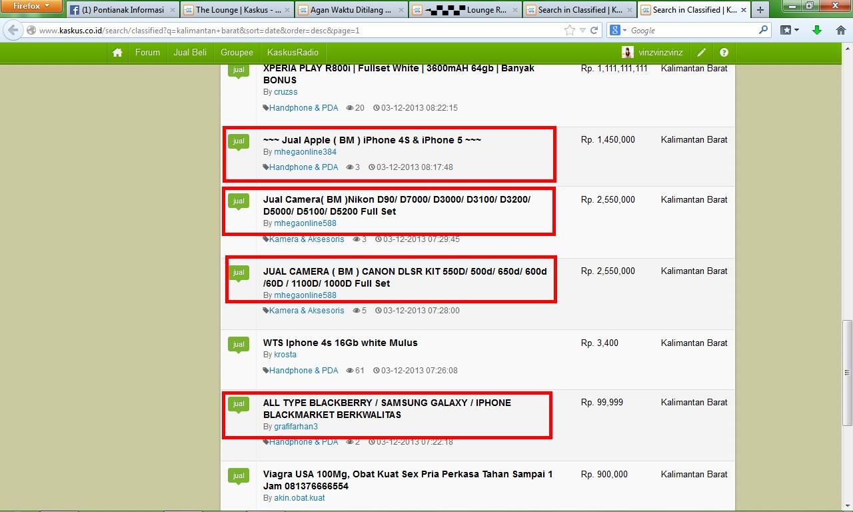This screenshot has width=853, height=512.
Task: Open WTS Iphone 4s 16Gb listing
Action: click(x=341, y=343)
